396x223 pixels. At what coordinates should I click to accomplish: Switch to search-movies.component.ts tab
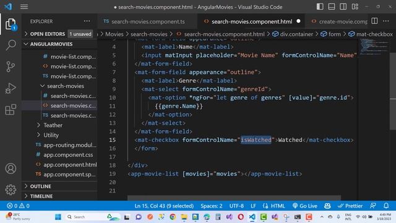147,22
